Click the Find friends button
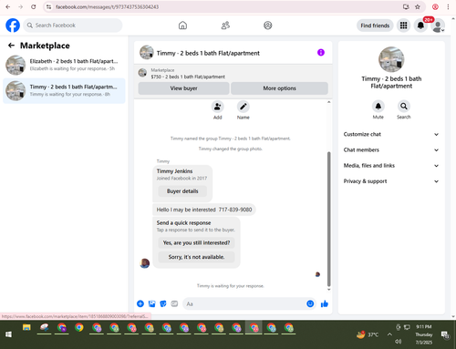This screenshot has height=349, width=456. pyautogui.click(x=375, y=26)
